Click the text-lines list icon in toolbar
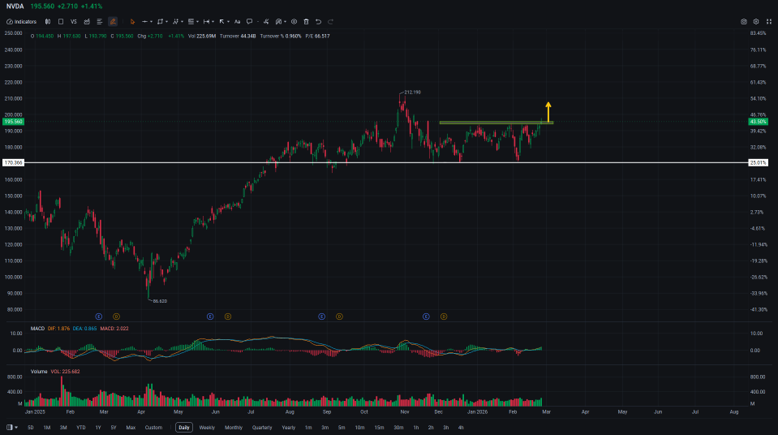The height and width of the screenshot is (435, 778). tap(100, 22)
